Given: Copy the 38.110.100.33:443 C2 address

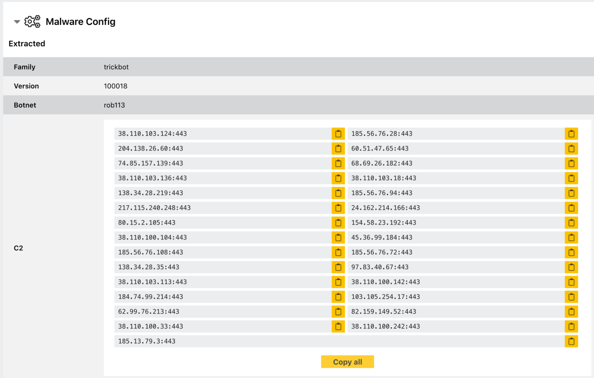Looking at the screenshot, I should pos(338,326).
